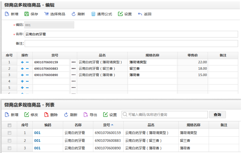Screen dimensions: 243x153
Task: Open the 001 link in list row 1
Action: pos(37,133)
